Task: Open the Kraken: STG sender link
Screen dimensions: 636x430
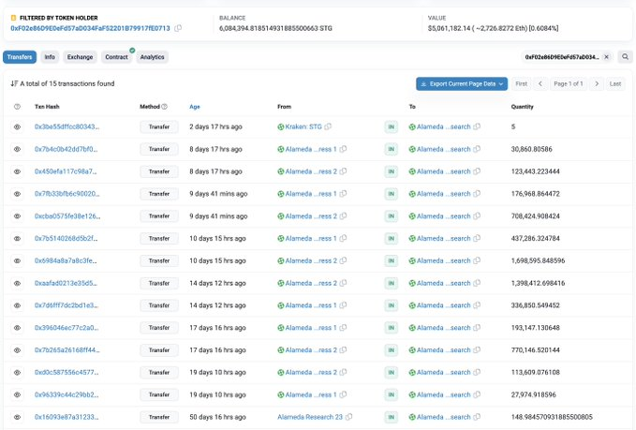Action: 303,126
